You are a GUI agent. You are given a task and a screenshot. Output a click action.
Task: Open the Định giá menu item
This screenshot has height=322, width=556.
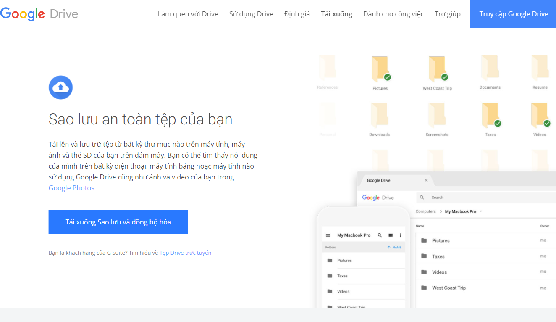point(297,14)
